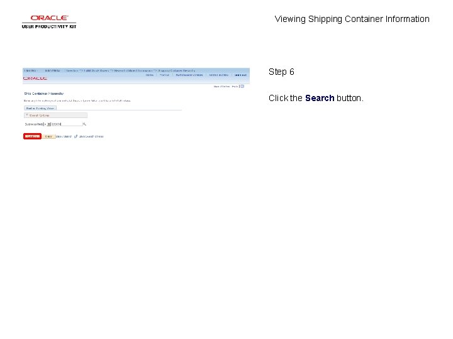The height and width of the screenshot is (339, 453).
Task: Switch to Basic Search link
Action: click(64, 136)
